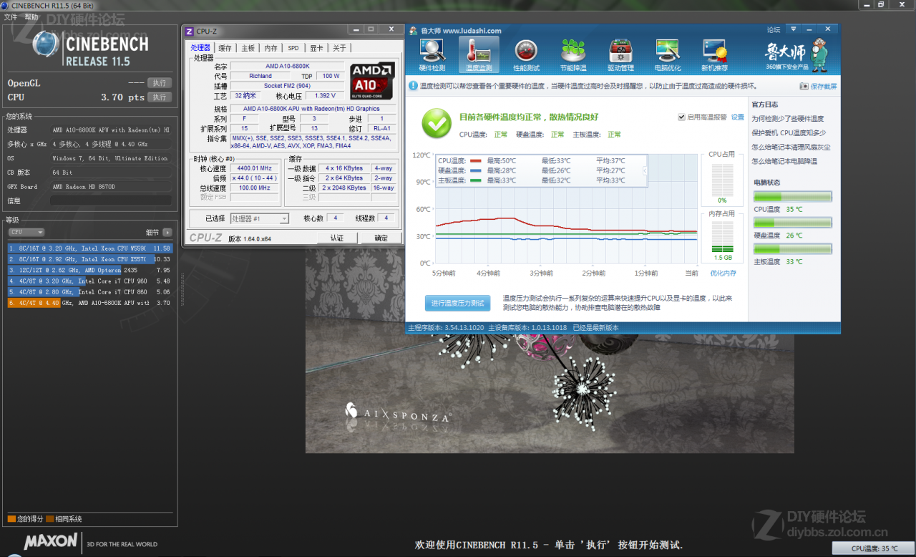
Task: Open Ludashi 硬件检测 hardware detection icon
Action: click(432, 55)
